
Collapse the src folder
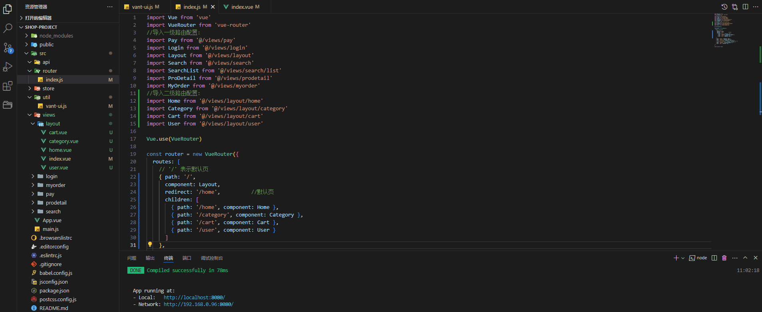(68, 54)
